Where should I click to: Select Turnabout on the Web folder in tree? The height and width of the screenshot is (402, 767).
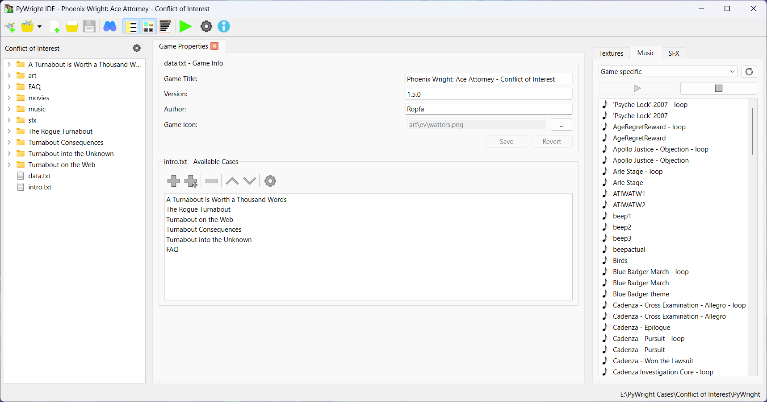pyautogui.click(x=62, y=165)
